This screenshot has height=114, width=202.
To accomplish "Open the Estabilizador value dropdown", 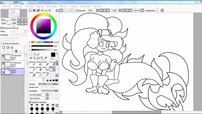I will click(162, 11).
